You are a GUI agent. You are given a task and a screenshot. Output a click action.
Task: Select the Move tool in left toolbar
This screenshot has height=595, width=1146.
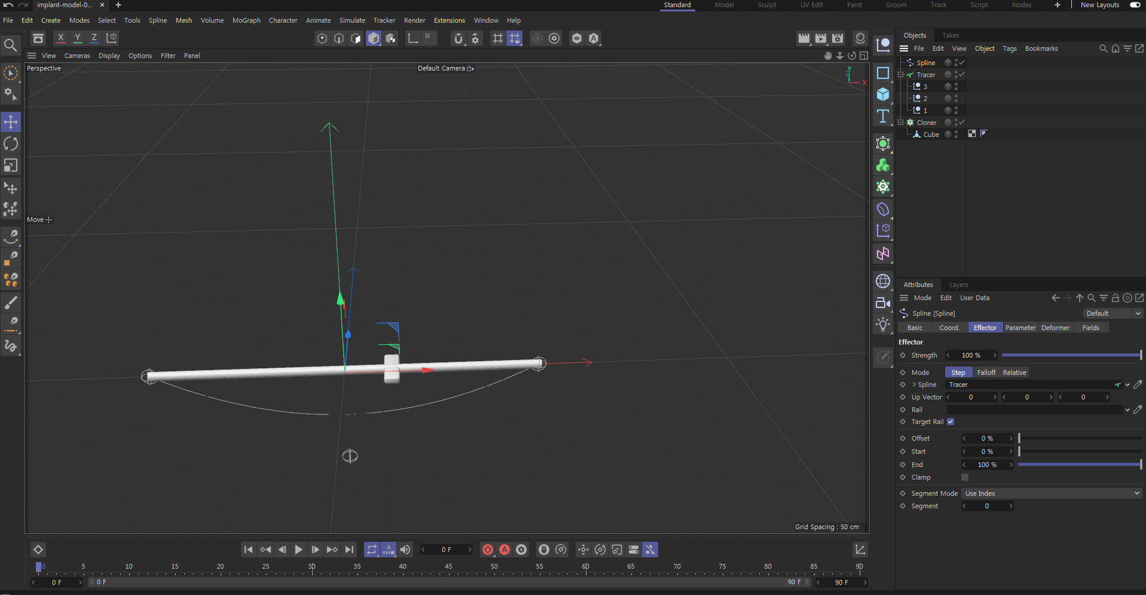(x=11, y=122)
